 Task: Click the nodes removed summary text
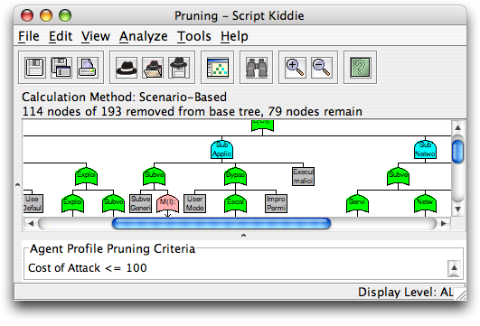(193, 111)
